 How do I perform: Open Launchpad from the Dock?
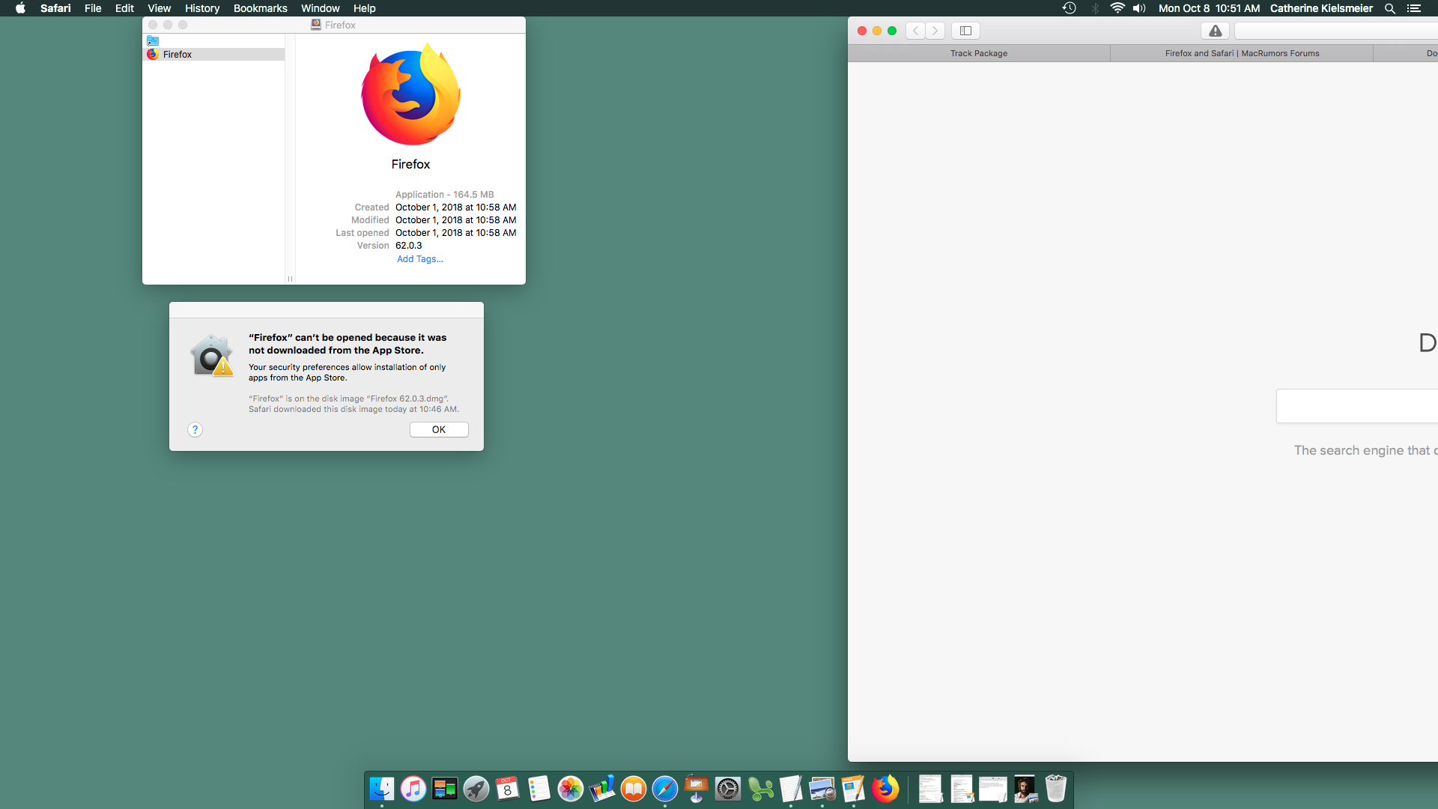point(476,789)
